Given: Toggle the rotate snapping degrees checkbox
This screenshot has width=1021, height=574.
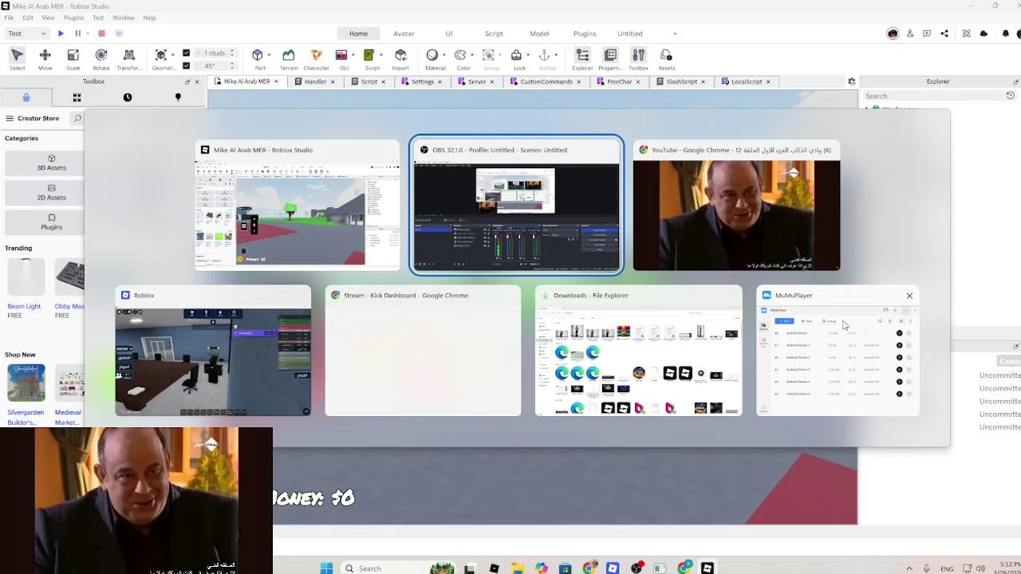Looking at the screenshot, I should pos(186,66).
